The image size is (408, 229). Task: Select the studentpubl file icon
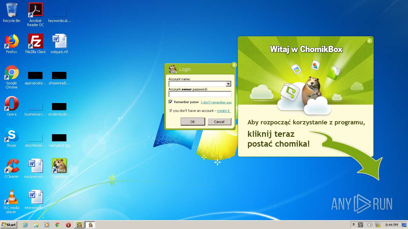click(59, 109)
